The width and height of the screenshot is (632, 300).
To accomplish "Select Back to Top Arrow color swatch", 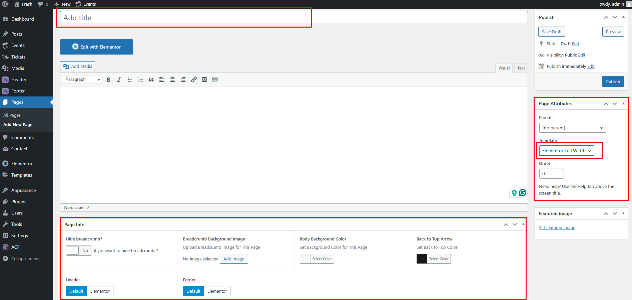I will point(434,259).
